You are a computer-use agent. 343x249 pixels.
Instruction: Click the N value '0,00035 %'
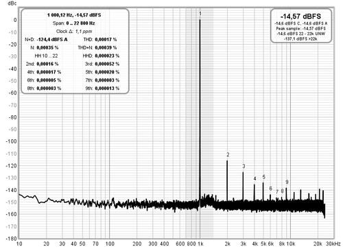click(x=47, y=48)
